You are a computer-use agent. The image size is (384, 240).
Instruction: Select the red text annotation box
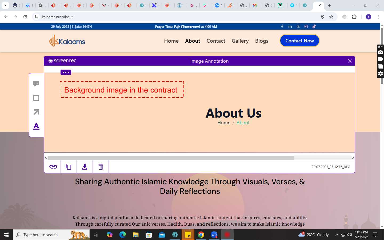(122, 90)
